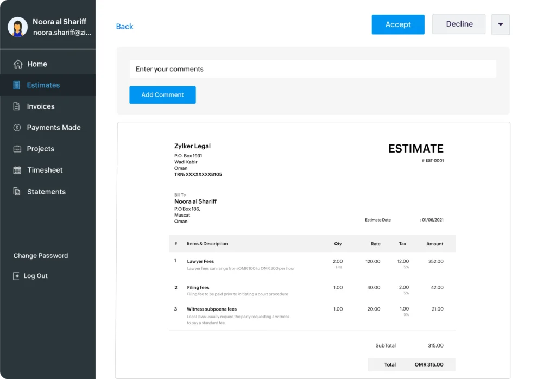This screenshot has width=556, height=379.
Task: Click the Total OMR 315.00 value
Action: tap(429, 364)
